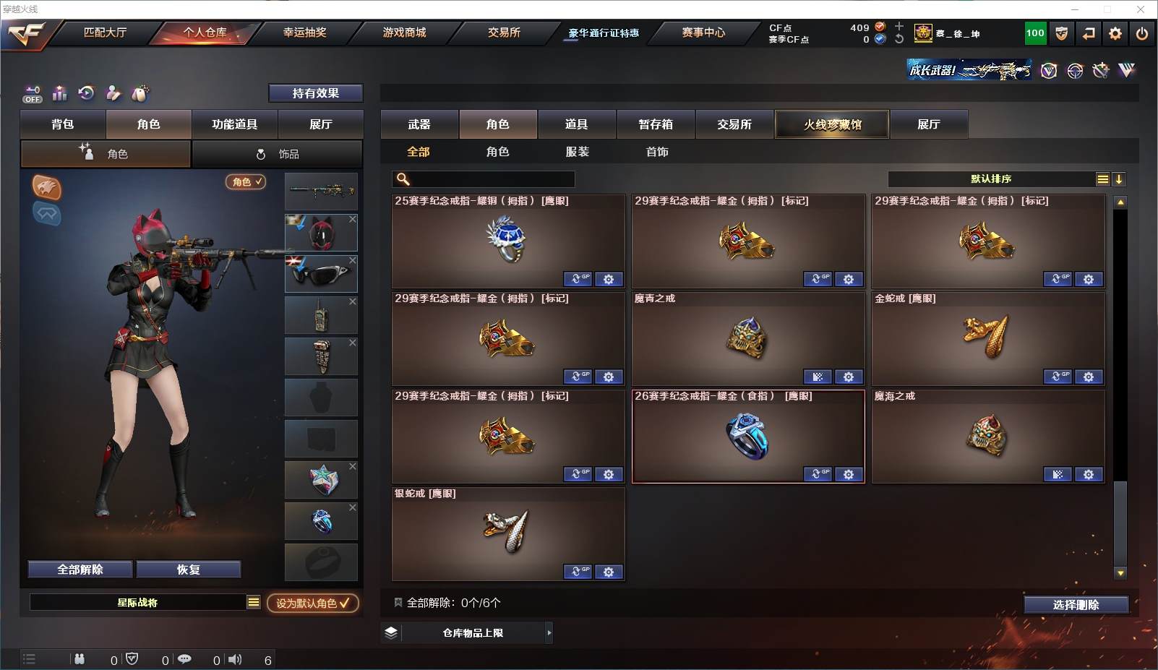The image size is (1158, 670).
Task: Click the power exit icon
Action: (1142, 33)
